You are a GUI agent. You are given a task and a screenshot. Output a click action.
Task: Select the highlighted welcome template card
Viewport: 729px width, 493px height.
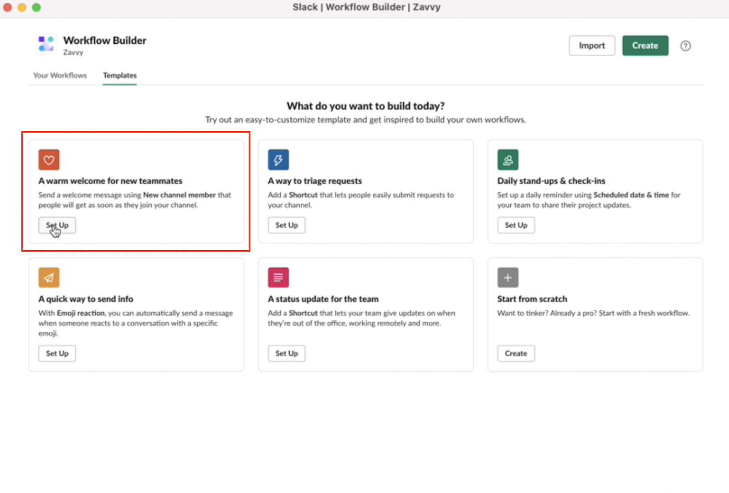pos(136,191)
